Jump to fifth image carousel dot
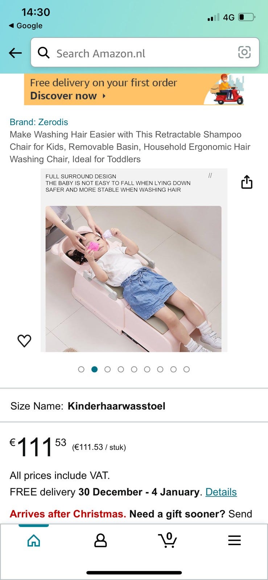268x580 pixels. [134, 369]
